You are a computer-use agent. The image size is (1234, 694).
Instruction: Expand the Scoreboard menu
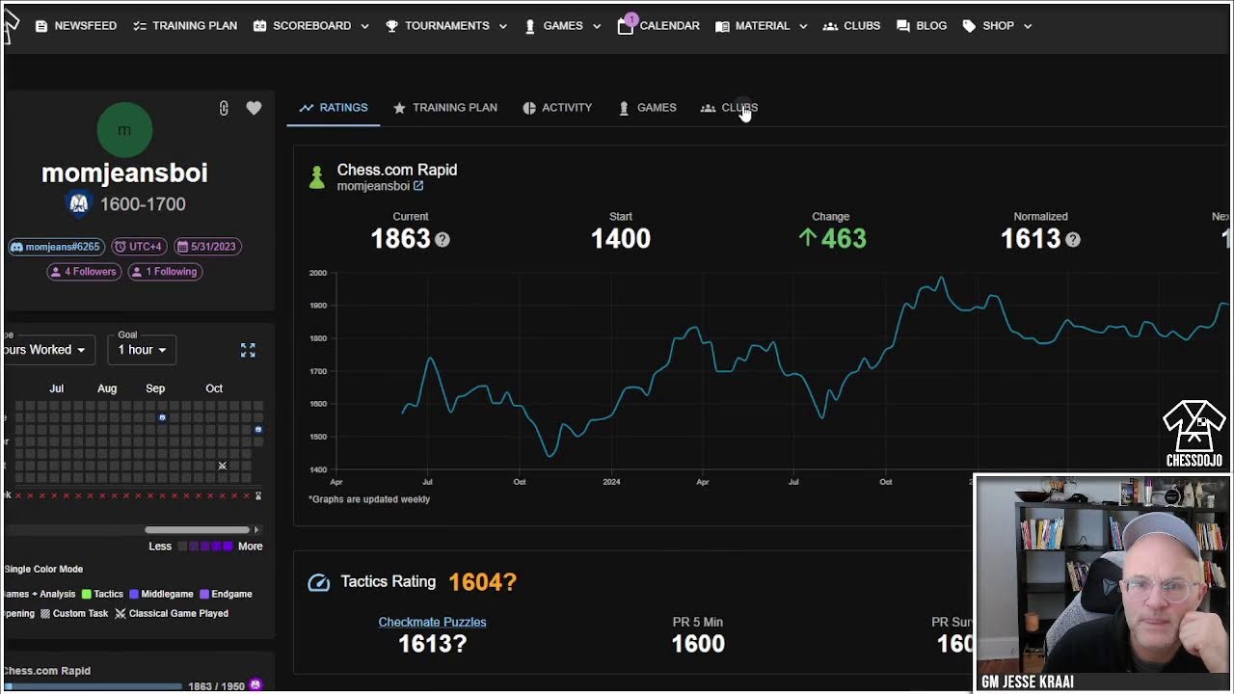pyautogui.click(x=310, y=26)
